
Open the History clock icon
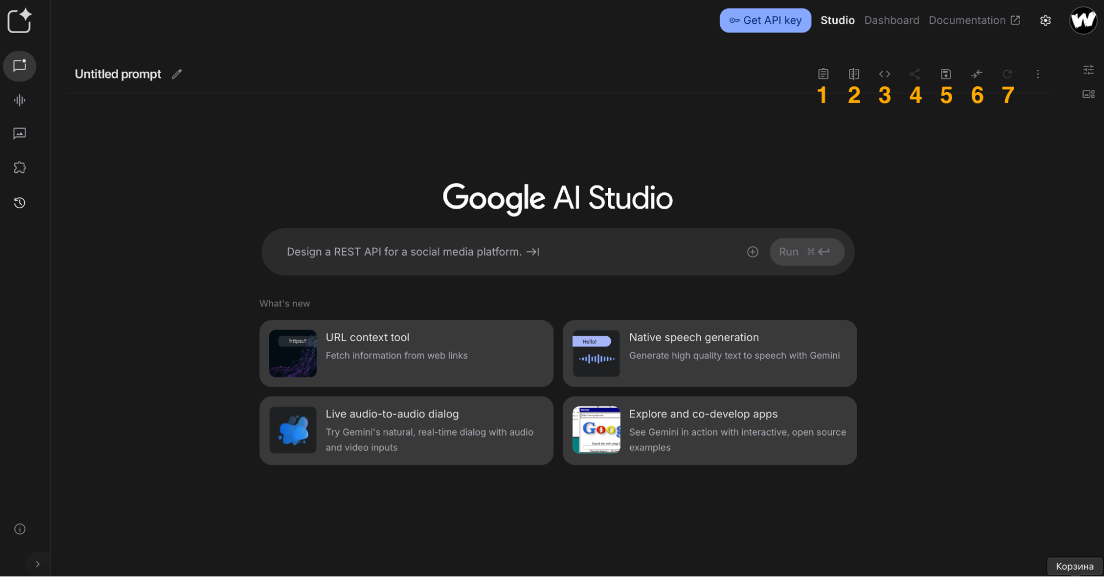tap(20, 203)
